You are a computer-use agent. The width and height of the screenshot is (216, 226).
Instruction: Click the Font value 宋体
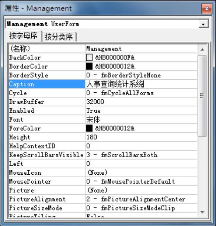pos(93,120)
